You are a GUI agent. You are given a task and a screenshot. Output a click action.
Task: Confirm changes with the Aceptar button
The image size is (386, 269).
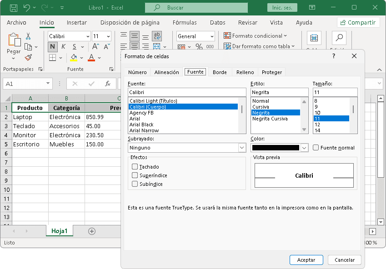coord(306,260)
